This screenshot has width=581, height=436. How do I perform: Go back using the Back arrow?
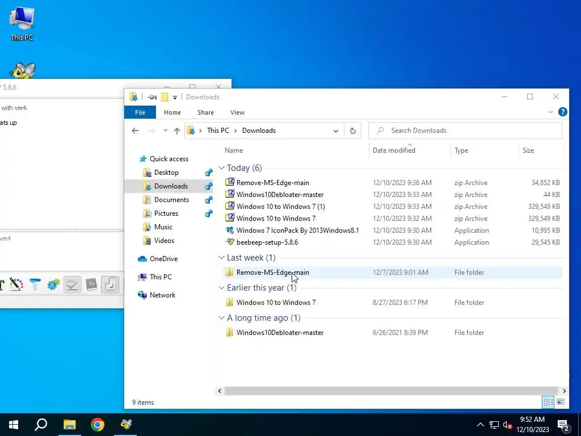coord(135,131)
